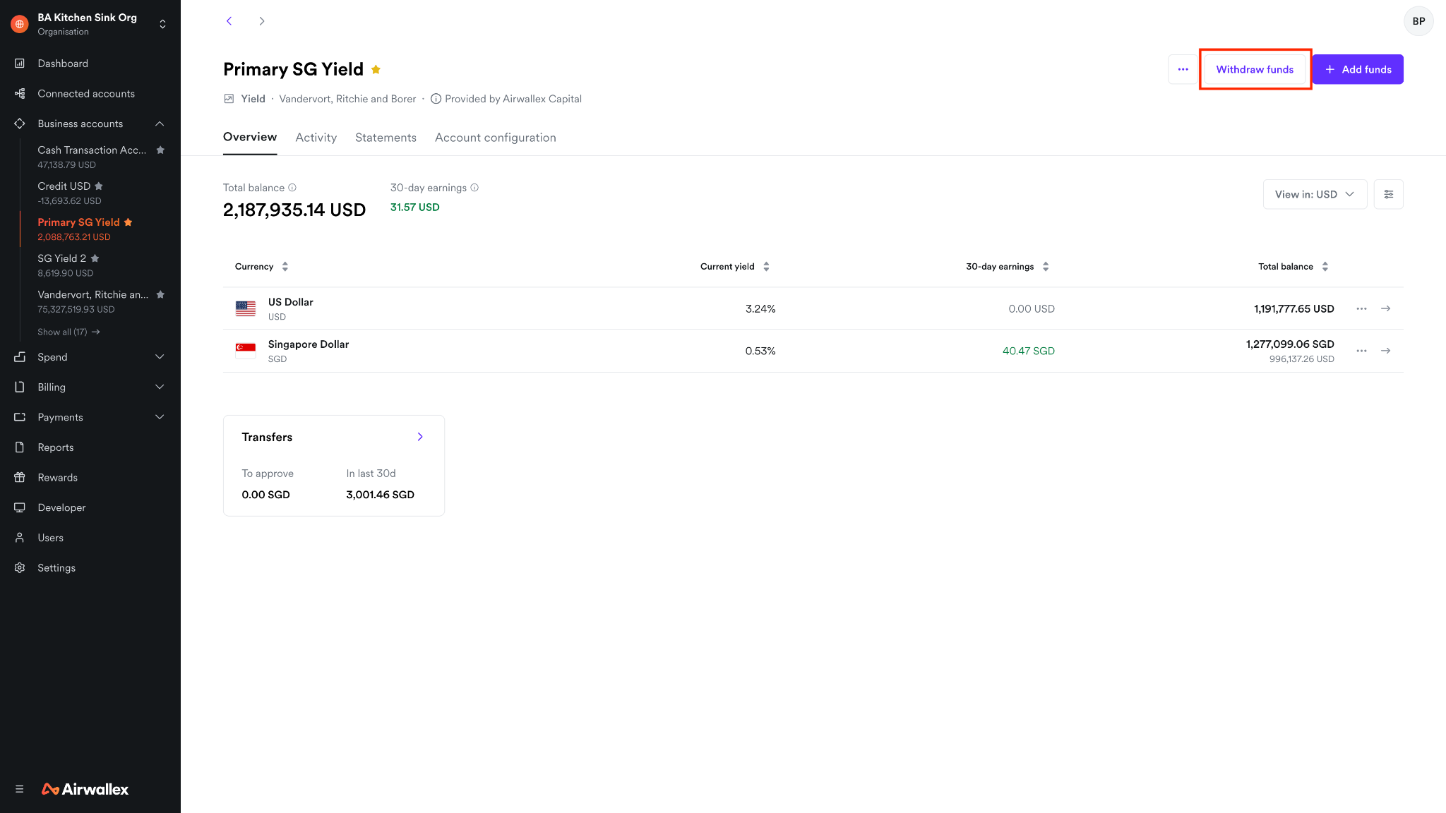The height and width of the screenshot is (813, 1446).
Task: Click the Add funds button
Action: pos(1358,69)
